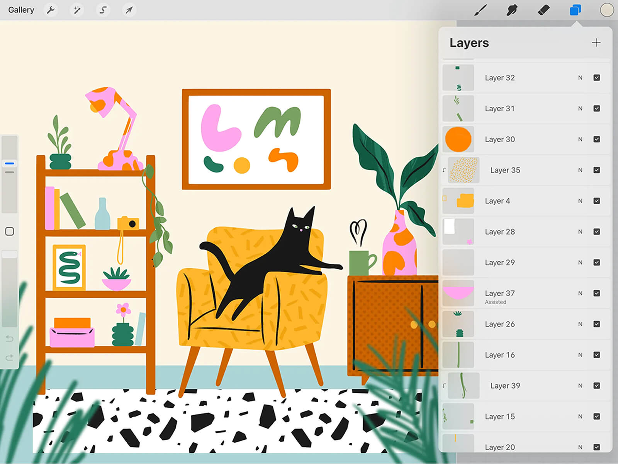618x464 pixels.
Task: Click the clipping mask arrow on Layer 35
Action: 444,170
